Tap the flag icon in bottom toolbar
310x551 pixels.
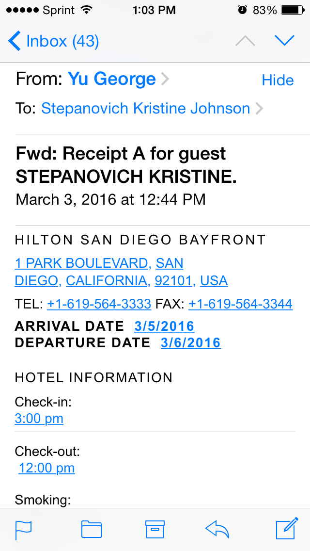coord(23,529)
